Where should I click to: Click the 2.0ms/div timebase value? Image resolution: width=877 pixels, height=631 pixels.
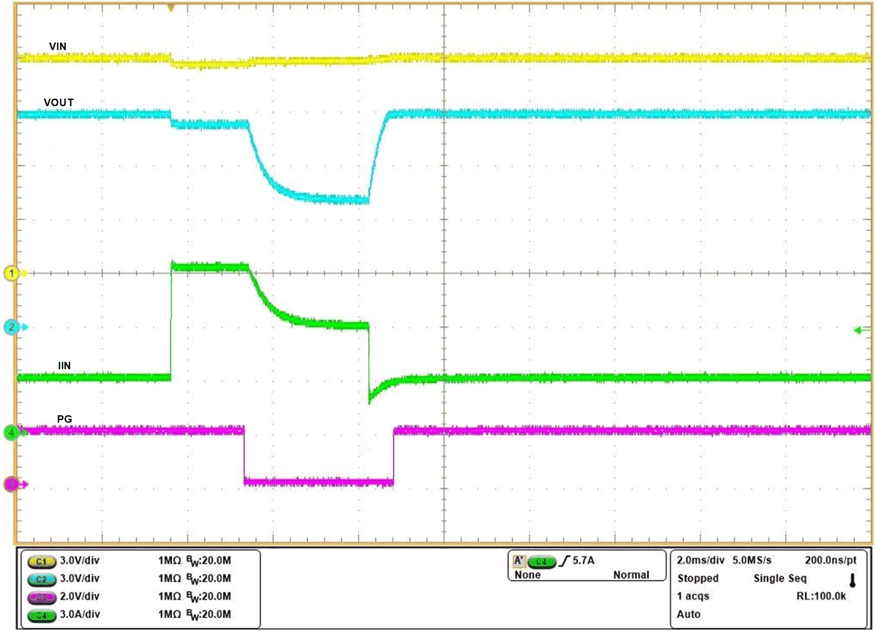click(701, 560)
